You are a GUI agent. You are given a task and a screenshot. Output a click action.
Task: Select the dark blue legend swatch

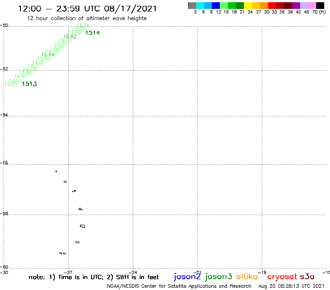point(216,5)
